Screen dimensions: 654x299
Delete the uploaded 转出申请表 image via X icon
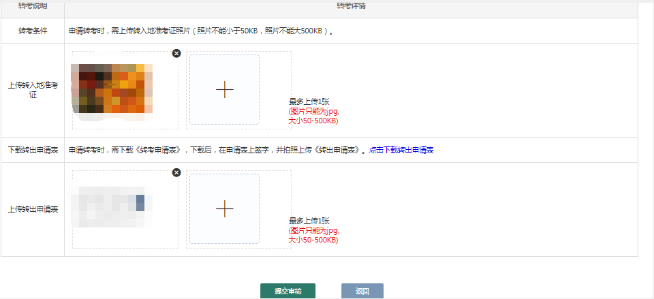pyautogui.click(x=176, y=173)
